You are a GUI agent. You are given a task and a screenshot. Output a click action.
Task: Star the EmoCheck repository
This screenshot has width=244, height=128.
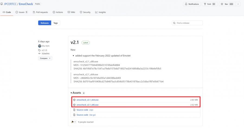[227, 4]
